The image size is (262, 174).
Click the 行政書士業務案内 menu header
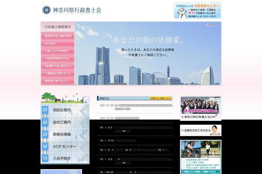pyautogui.click(x=58, y=27)
